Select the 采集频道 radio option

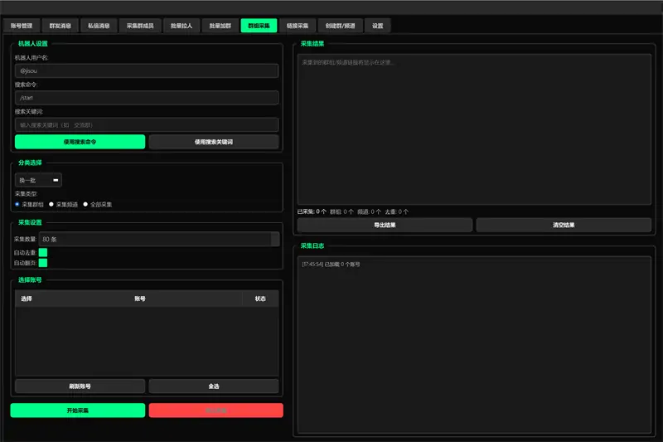pyautogui.click(x=51, y=204)
